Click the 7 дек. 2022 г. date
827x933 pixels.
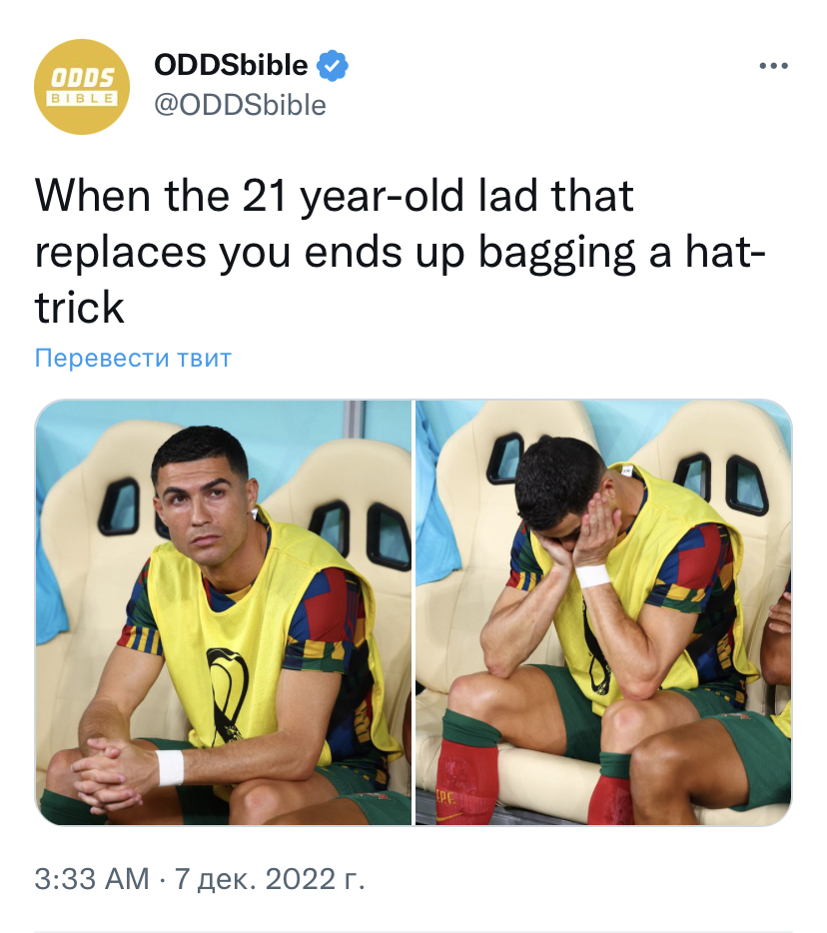click(x=270, y=879)
